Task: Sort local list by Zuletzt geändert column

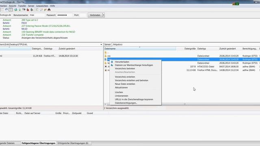Action: (67, 49)
